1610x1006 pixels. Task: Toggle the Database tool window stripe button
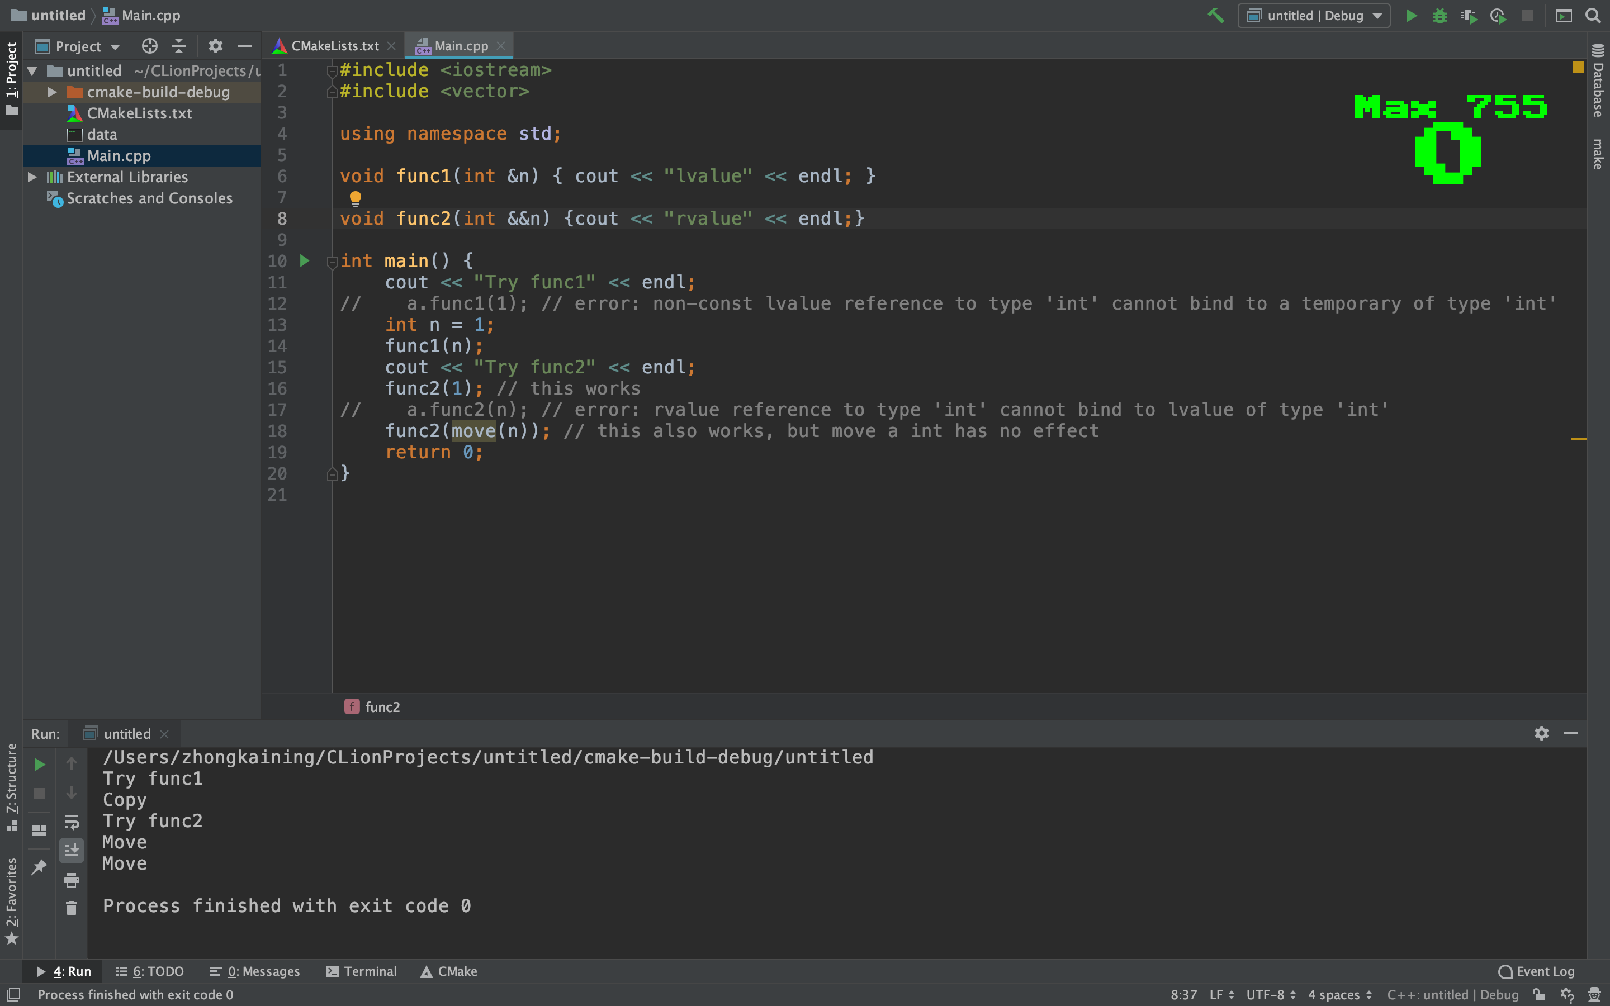point(1598,80)
